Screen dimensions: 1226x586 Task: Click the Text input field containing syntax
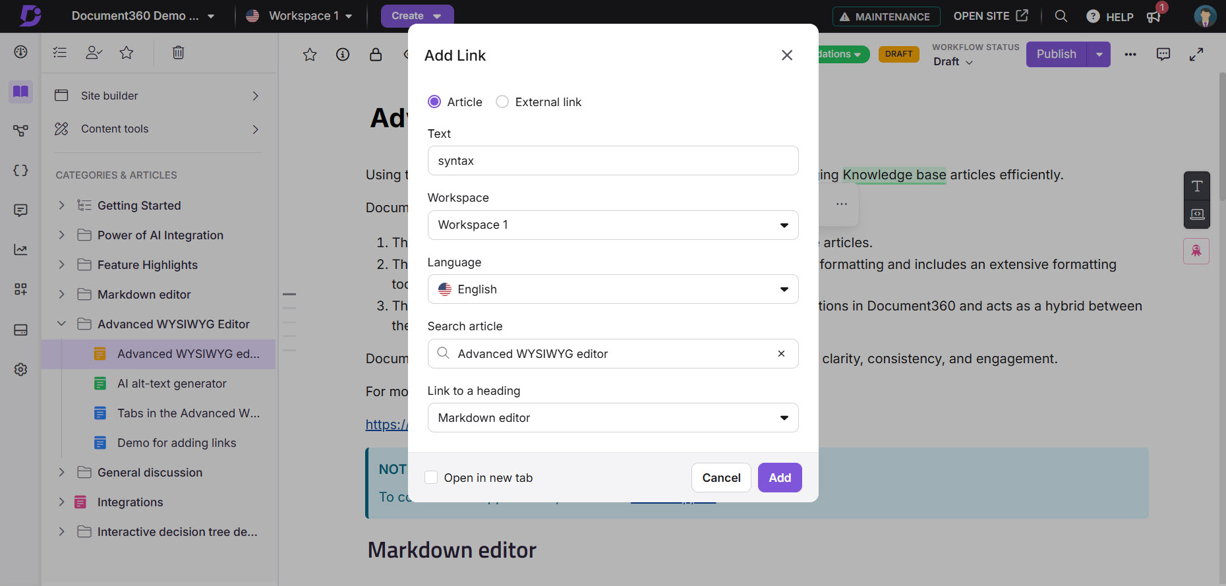[613, 161]
